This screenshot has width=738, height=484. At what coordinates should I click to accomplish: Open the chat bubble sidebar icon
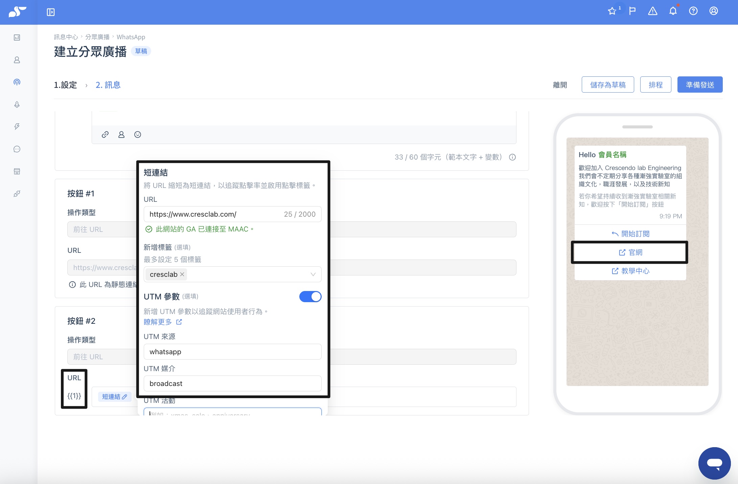point(17,149)
